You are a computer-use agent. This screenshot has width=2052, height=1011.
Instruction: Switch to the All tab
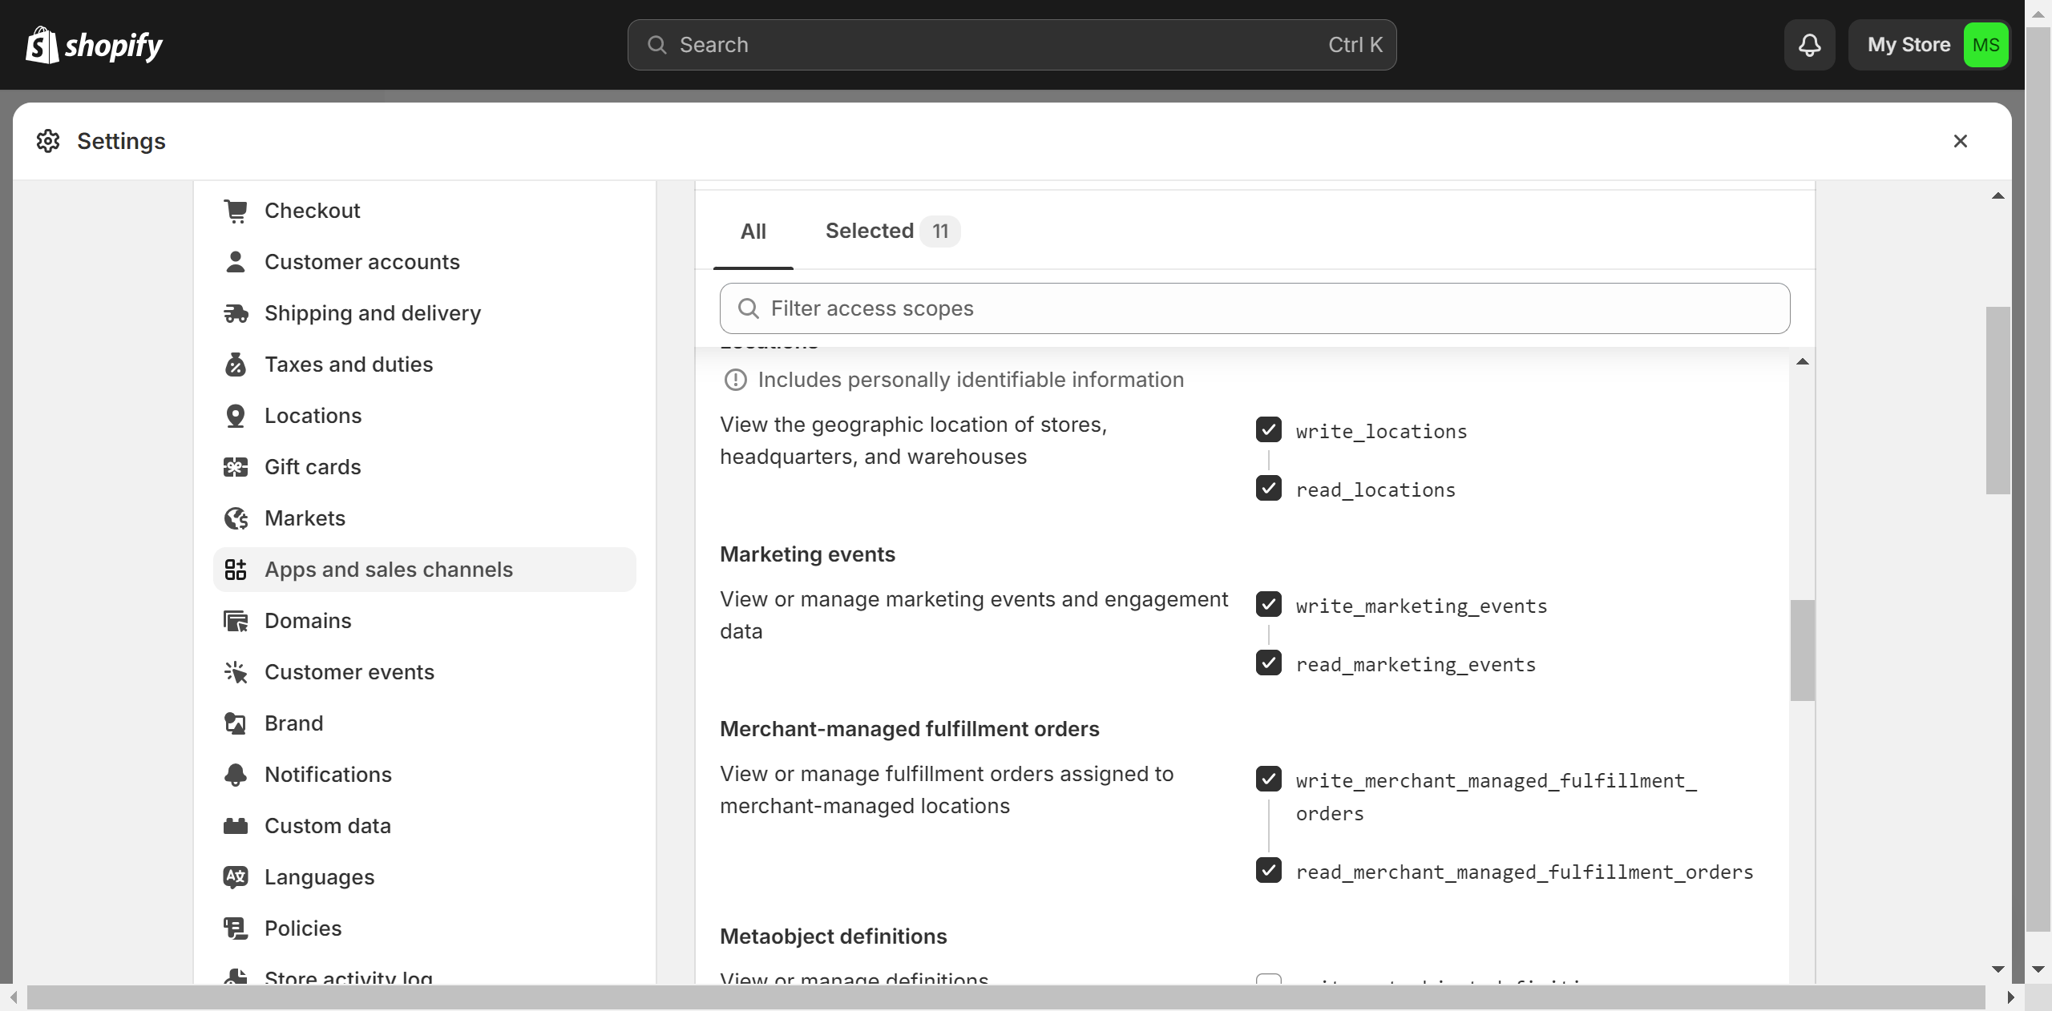753,232
